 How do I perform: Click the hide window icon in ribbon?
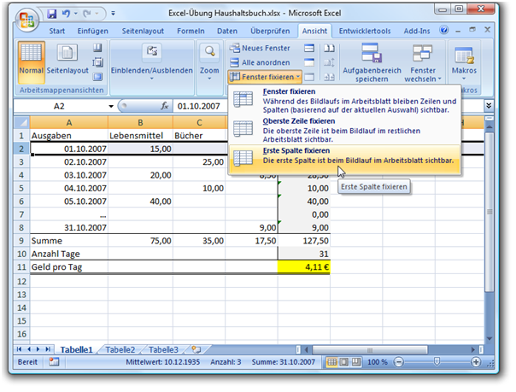click(309, 62)
